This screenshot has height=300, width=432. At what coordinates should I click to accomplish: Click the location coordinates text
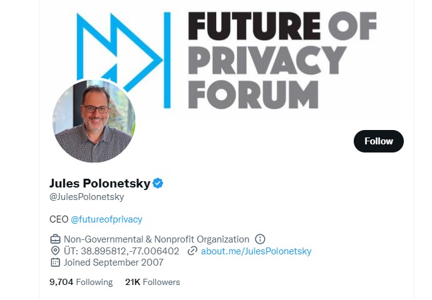tap(121, 251)
